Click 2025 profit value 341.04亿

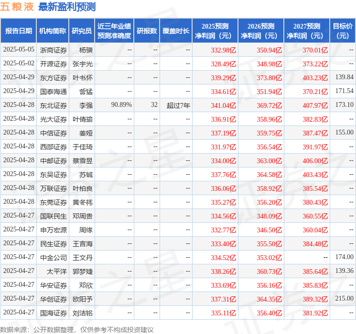pos(224,105)
